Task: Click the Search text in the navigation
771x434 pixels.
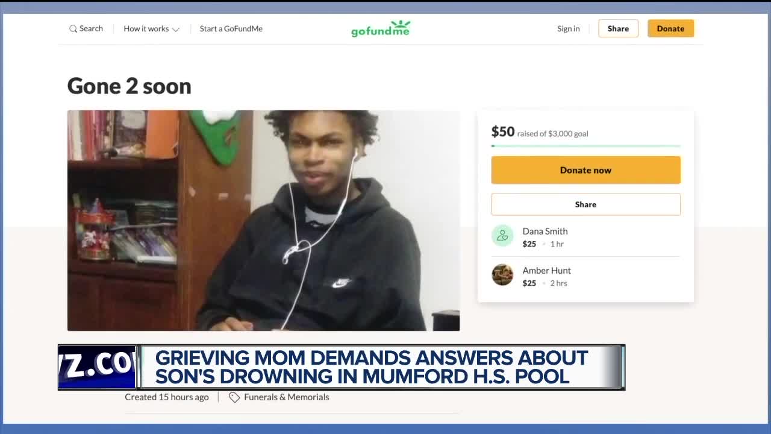Action: [91, 29]
